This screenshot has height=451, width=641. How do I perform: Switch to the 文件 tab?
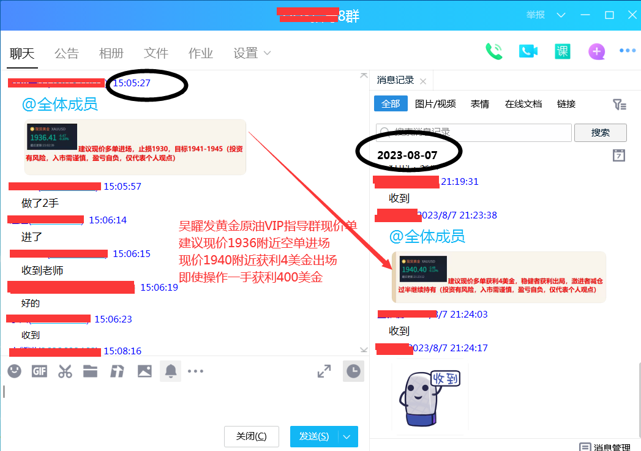[x=156, y=53]
